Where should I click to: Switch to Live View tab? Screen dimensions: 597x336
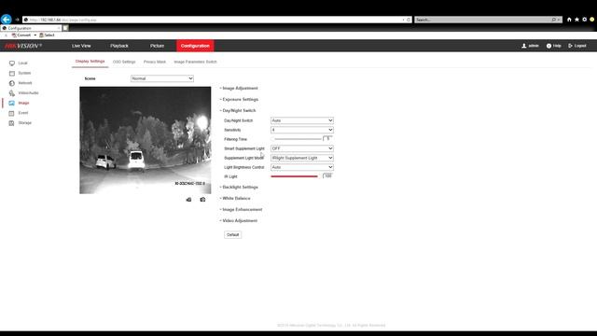(81, 46)
